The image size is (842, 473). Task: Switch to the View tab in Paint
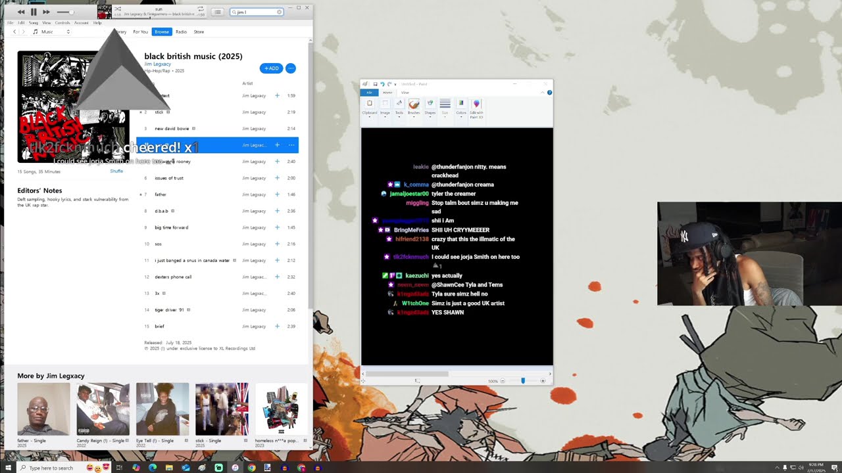coord(405,93)
